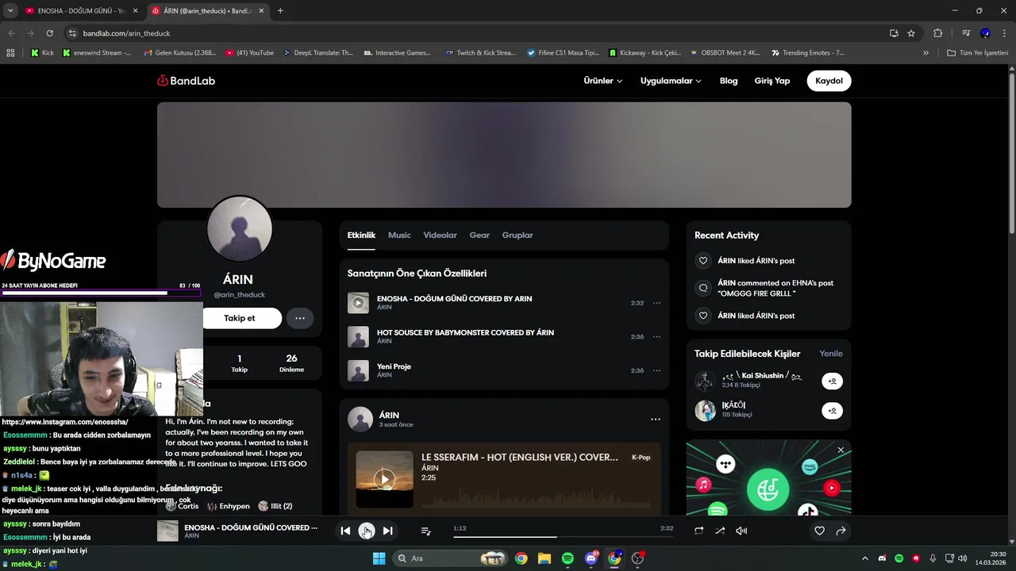
Task: Open options for HOT SOUSCE BY BABYMONSTER track
Action: (656, 337)
